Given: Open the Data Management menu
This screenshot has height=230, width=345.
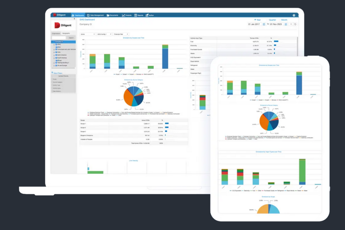Looking at the screenshot, I should (x=95, y=15).
